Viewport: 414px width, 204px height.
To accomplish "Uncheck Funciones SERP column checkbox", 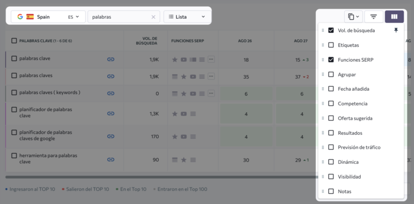I will pyautogui.click(x=331, y=59).
